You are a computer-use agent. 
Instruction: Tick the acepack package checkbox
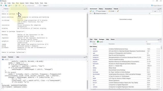click(x=91, y=51)
